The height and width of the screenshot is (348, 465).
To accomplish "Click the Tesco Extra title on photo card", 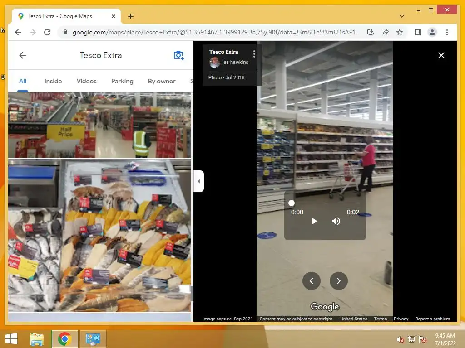I will click(x=223, y=52).
